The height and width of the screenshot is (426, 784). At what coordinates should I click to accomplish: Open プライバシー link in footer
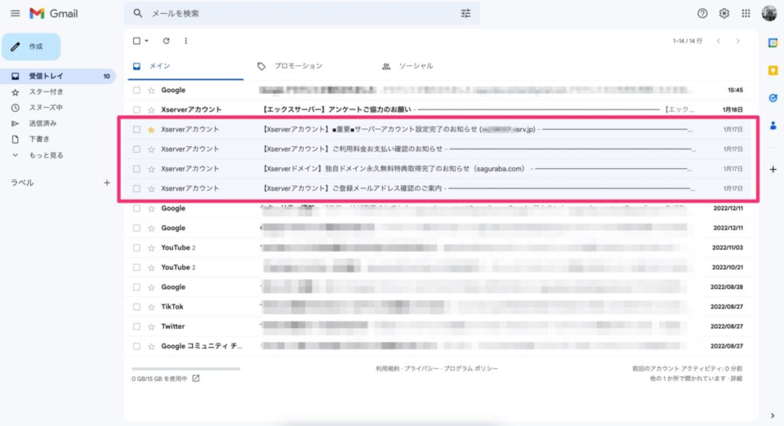click(x=422, y=369)
